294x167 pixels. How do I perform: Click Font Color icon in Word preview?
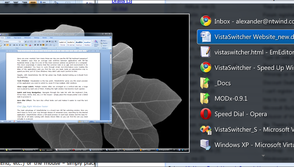click(x=30, y=45)
